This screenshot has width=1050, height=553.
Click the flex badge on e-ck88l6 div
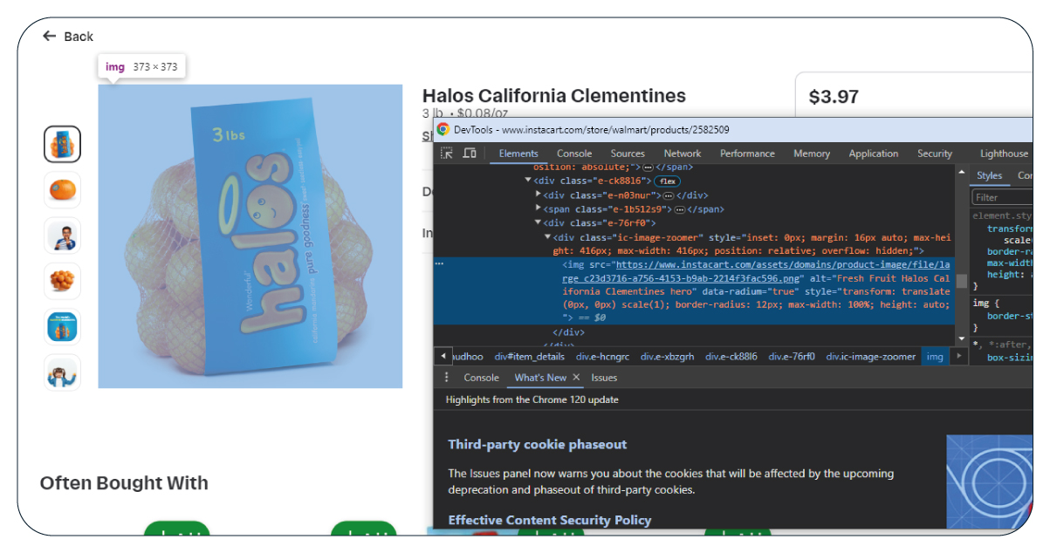[x=668, y=181]
